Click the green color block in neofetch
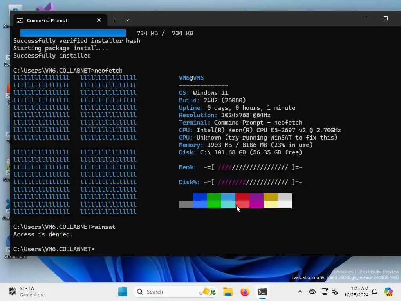401x301 pixels. point(214,201)
